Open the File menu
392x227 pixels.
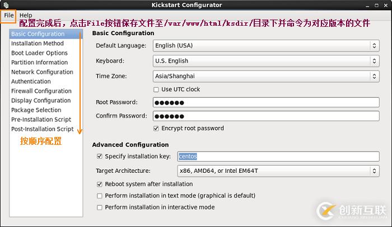8,15
